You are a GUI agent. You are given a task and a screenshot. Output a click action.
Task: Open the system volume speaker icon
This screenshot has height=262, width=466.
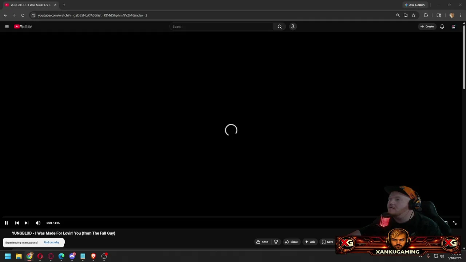coord(442,256)
